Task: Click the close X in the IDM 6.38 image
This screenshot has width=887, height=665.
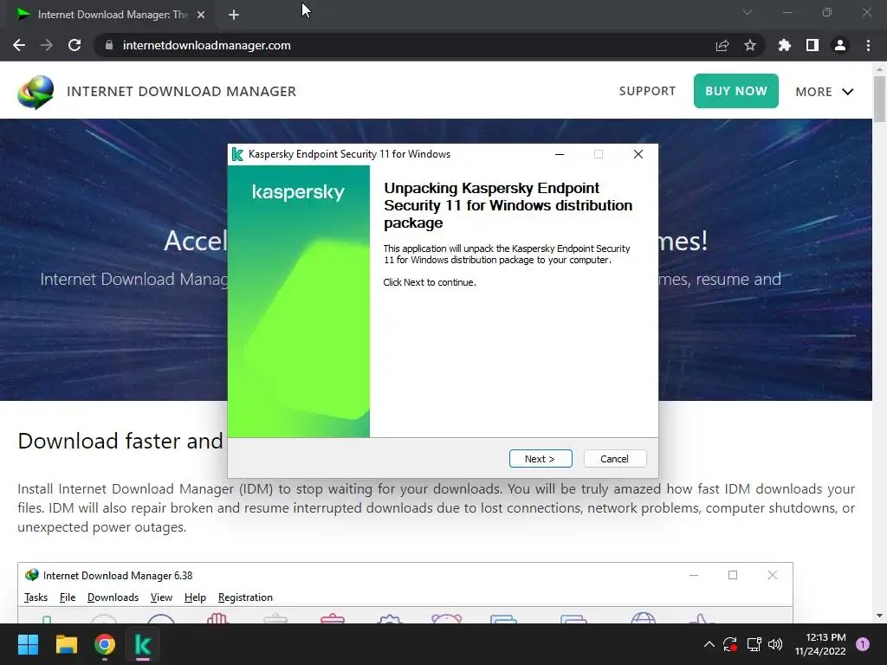Action: (772, 575)
